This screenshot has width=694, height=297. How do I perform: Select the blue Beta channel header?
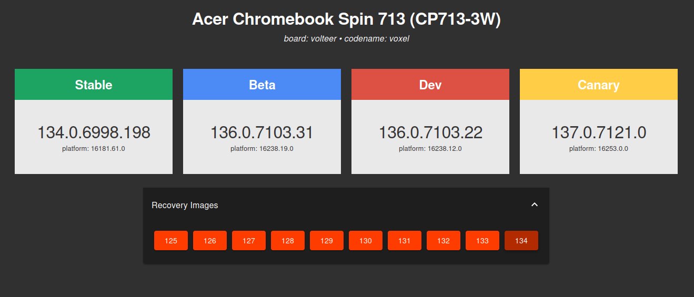pos(262,85)
